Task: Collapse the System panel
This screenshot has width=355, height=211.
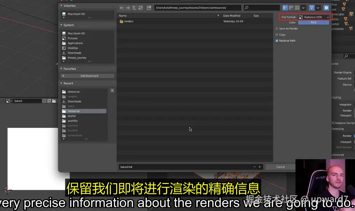Action: tap(61, 25)
